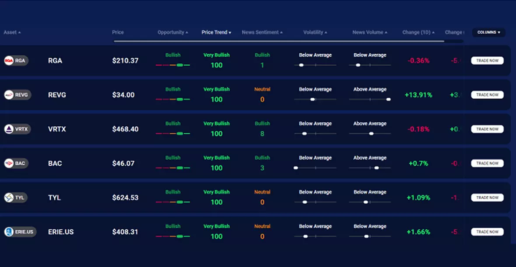Click the RGA asset logo badge

coord(16,61)
